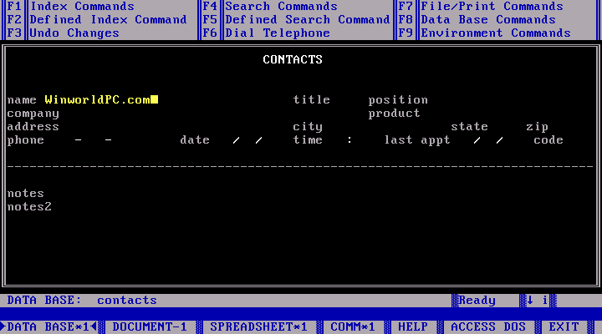Image resolution: width=602 pixels, height=334 pixels.
Task: Open F4 Search Commands menu
Action: pyautogui.click(x=270, y=6)
